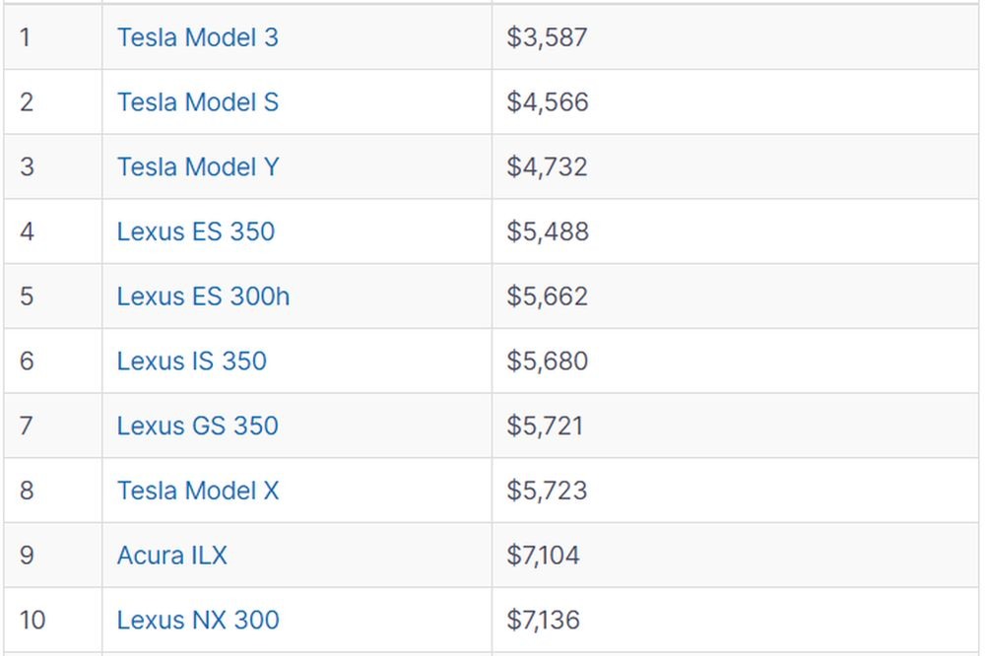The image size is (985, 656).
Task: Select the $5,721 price cell
Action: tap(735, 426)
